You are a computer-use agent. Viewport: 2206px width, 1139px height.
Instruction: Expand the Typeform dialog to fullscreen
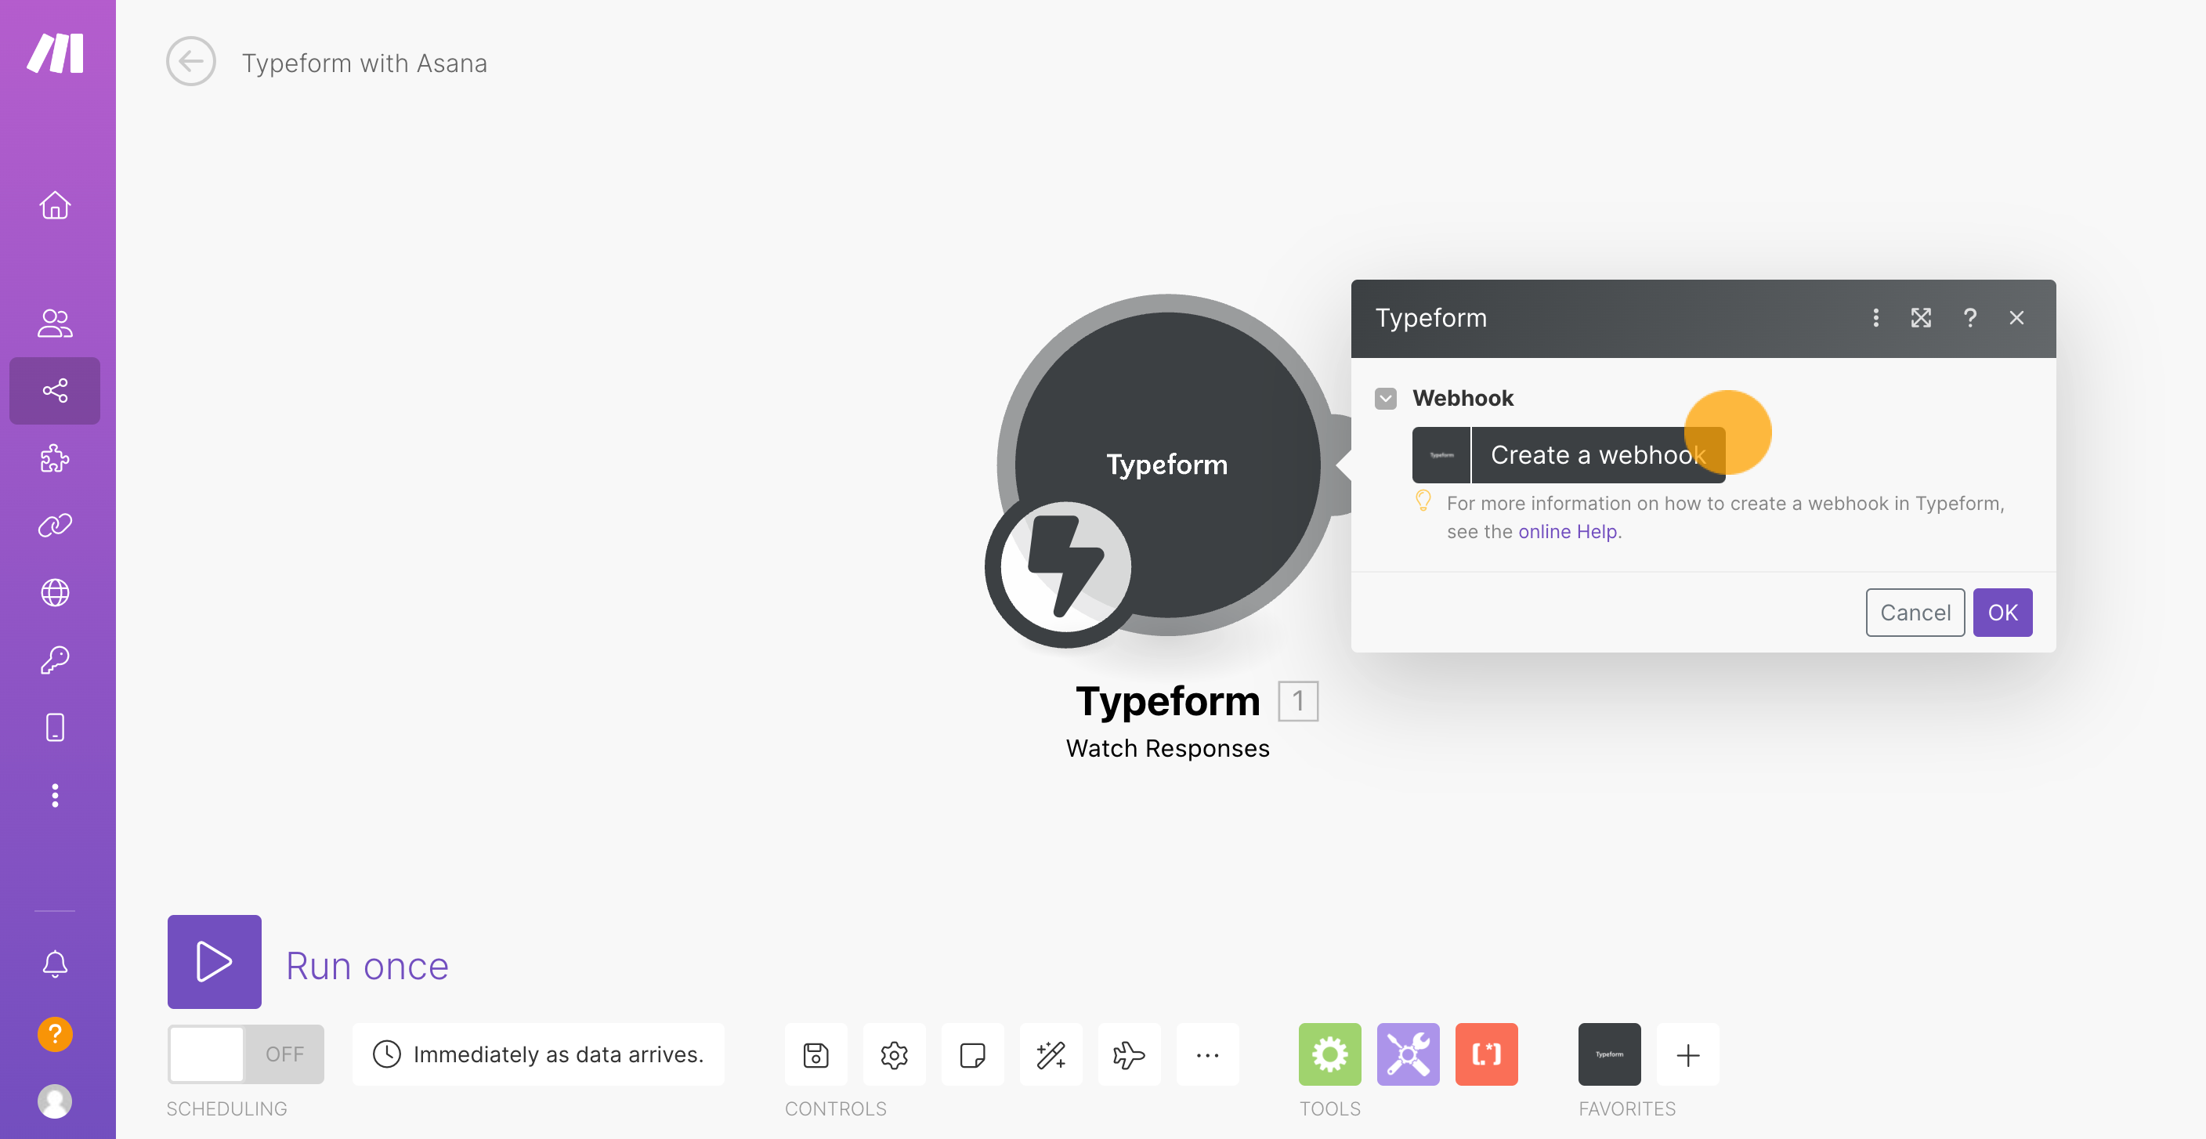[1921, 318]
